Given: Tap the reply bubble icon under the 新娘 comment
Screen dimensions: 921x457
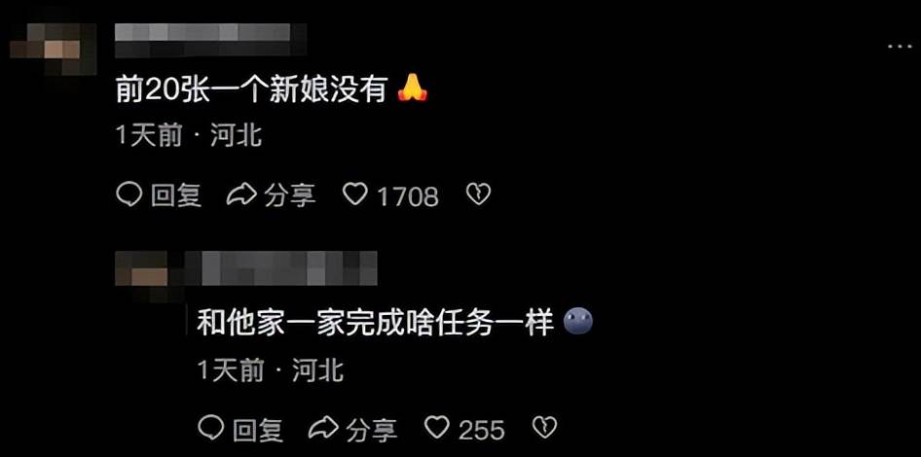Looking at the screenshot, I should click(129, 194).
